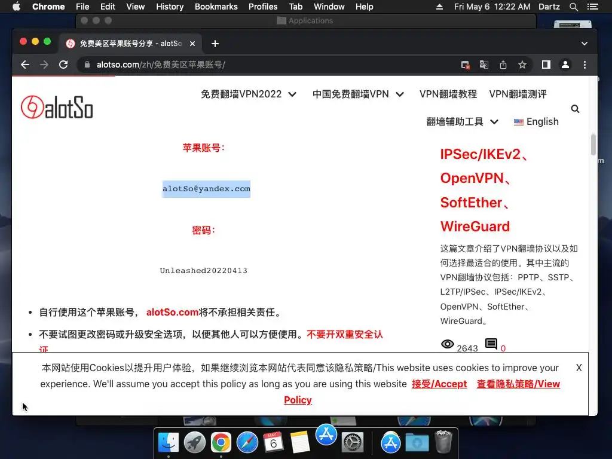This screenshot has width=612, height=459.
Task: Open VPN翻墙测评 nav item
Action: coord(518,94)
